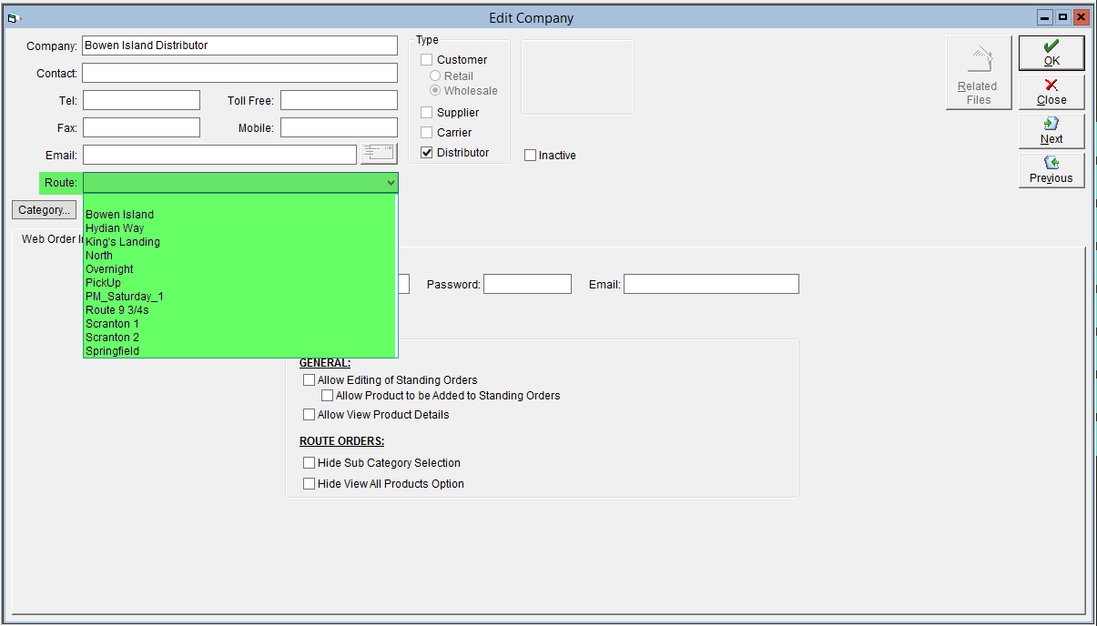This screenshot has width=1097, height=626.
Task: Select PickUp route option
Action: tap(240, 283)
